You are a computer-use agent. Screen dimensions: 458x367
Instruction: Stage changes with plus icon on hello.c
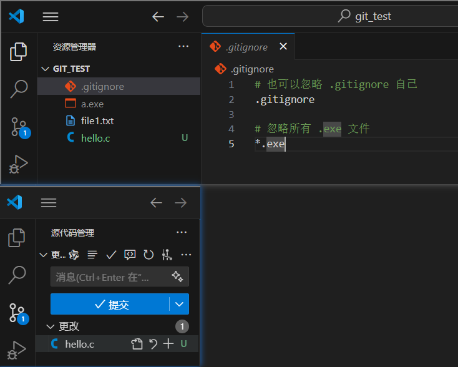pos(168,344)
